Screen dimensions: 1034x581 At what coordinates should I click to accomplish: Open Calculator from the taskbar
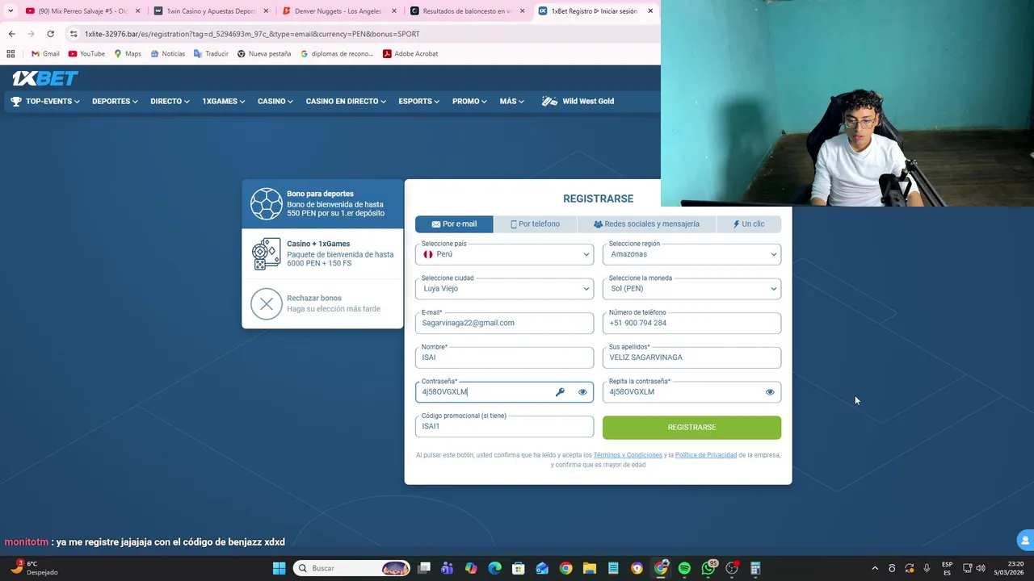(755, 568)
